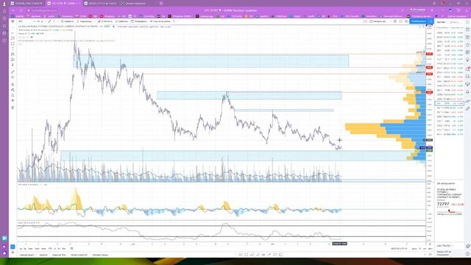
Task: Open the ruler measure tool
Action: tap(13, 72)
